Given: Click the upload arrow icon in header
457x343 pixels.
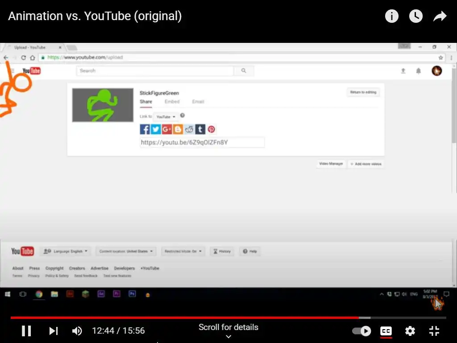Looking at the screenshot, I should pyautogui.click(x=403, y=71).
